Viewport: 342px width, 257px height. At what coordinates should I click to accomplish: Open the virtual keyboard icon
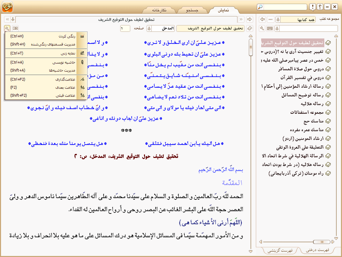pos(270,28)
